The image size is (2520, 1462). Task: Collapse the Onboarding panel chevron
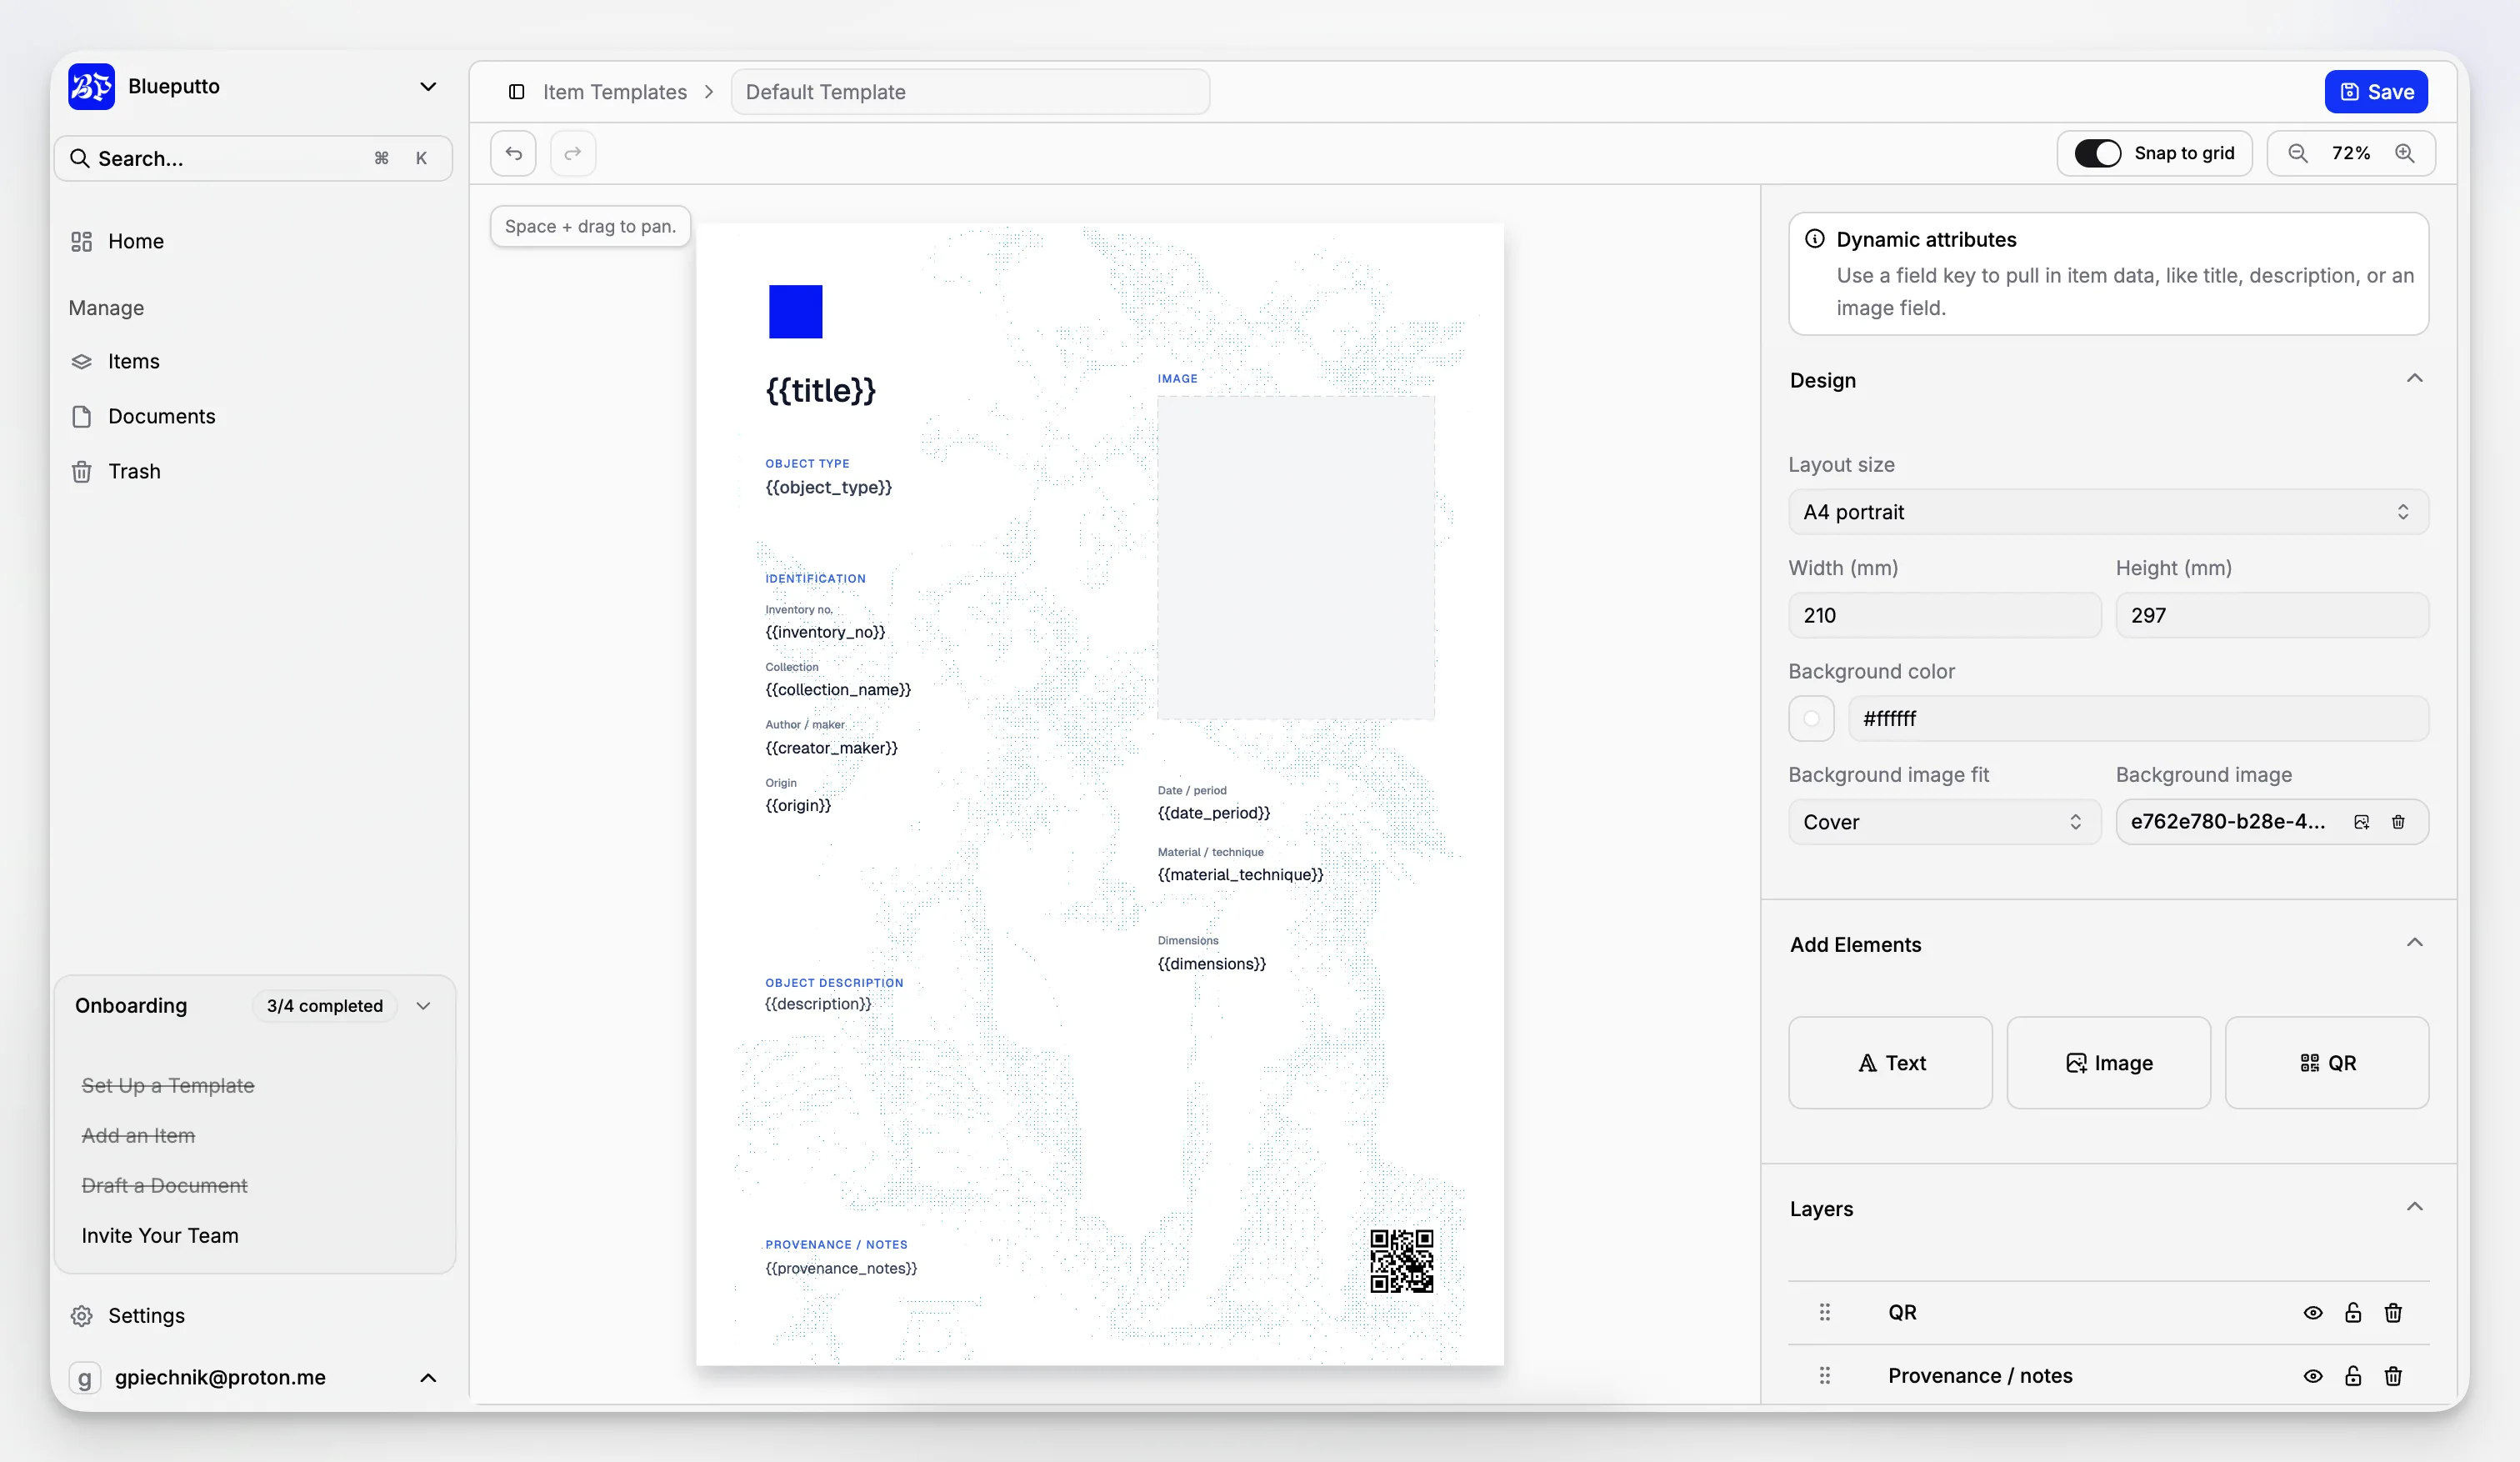423,1005
